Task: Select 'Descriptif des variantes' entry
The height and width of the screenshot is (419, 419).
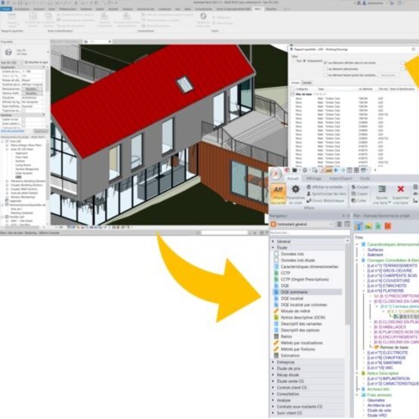Action: coord(301,324)
